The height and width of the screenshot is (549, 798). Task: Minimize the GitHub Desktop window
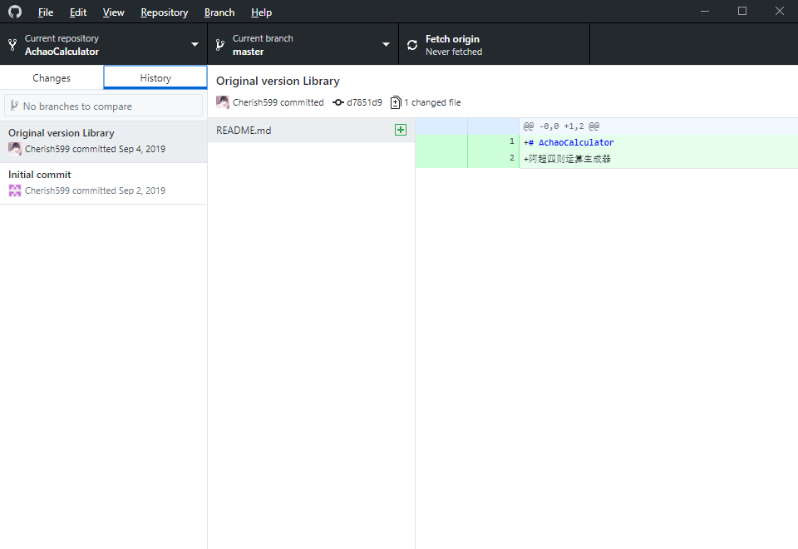click(x=705, y=11)
